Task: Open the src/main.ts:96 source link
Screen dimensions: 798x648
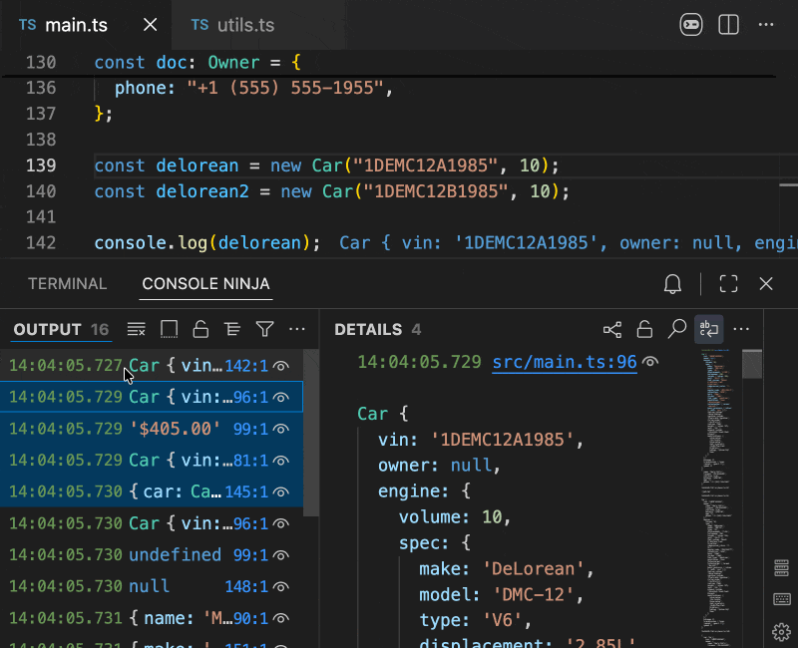Action: (565, 362)
